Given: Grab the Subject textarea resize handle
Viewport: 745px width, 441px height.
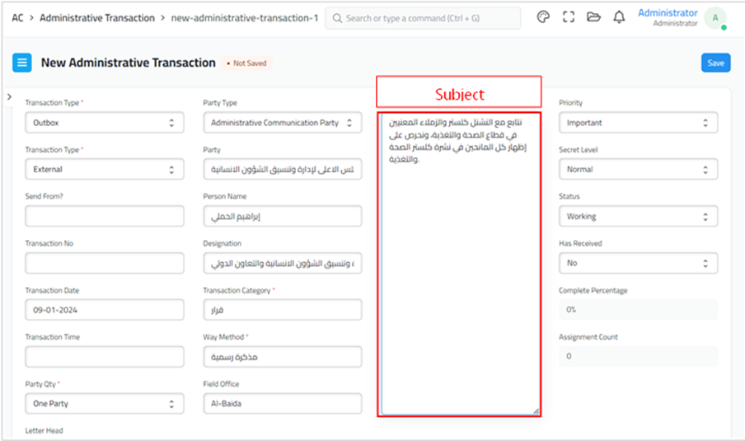Looking at the screenshot, I should (x=536, y=411).
